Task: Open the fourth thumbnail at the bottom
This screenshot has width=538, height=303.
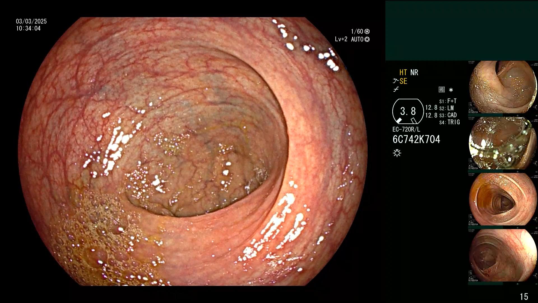Action: click(x=503, y=256)
